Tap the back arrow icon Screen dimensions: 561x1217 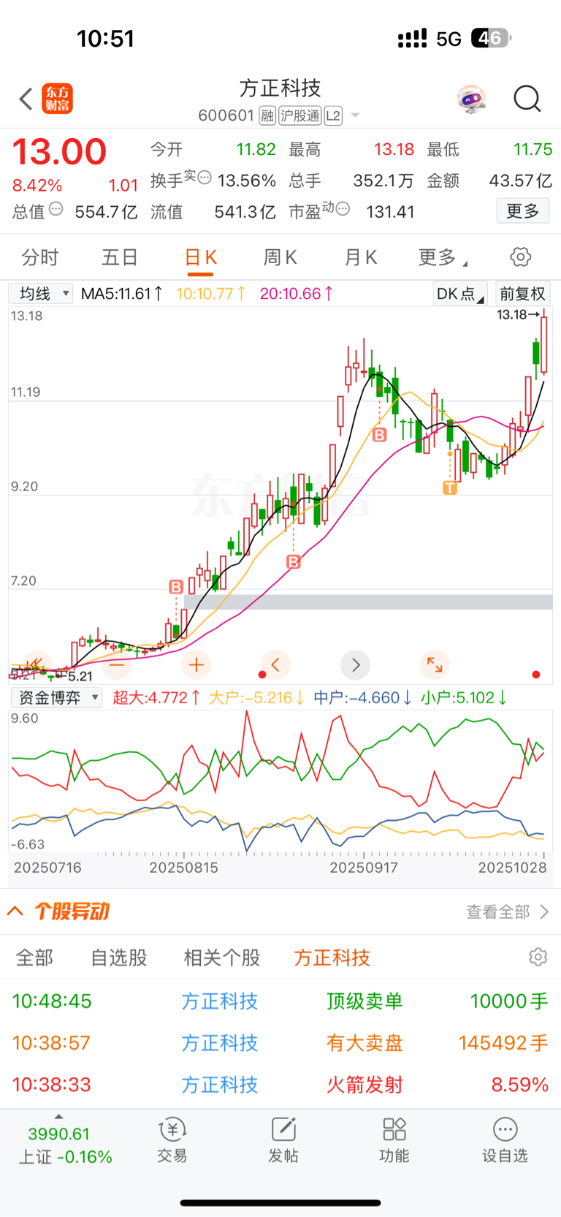(x=26, y=99)
